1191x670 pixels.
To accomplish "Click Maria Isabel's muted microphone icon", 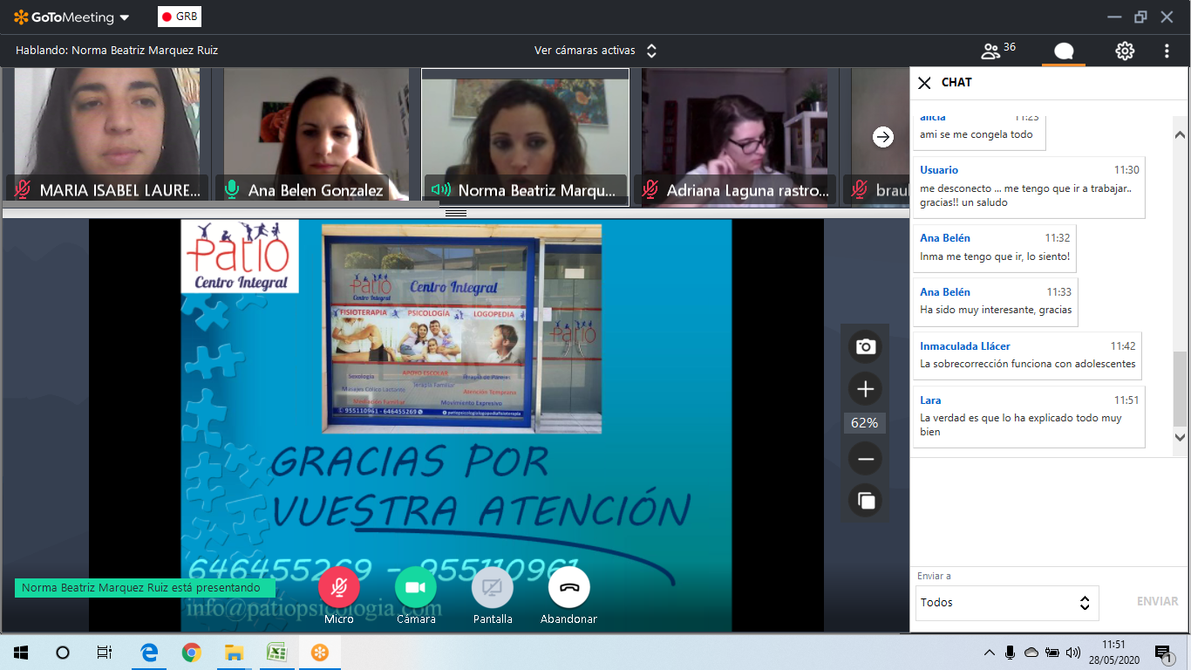I will [x=23, y=189].
